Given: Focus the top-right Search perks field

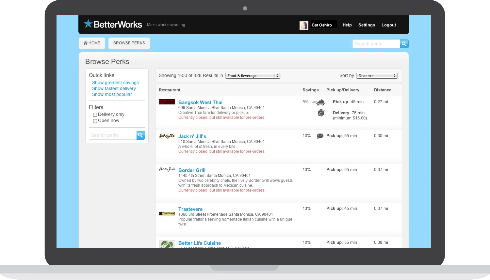Looking at the screenshot, I should pyautogui.click(x=376, y=44).
